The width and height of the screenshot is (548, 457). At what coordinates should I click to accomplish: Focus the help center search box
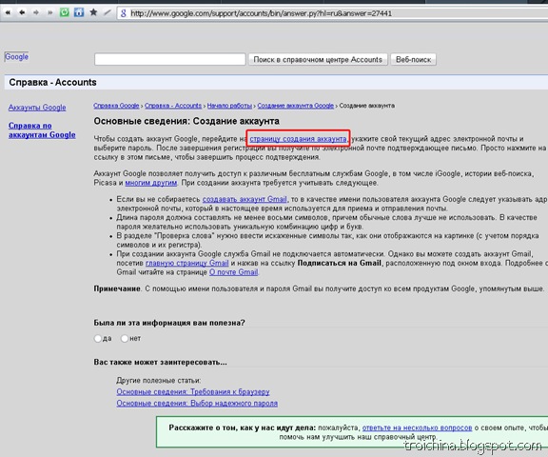[170, 59]
